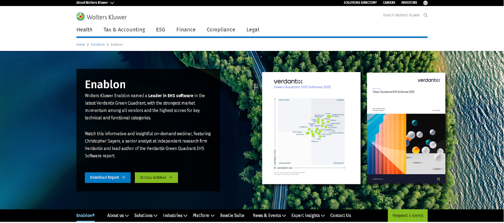
Task: Expand the News & Events dropdown
Action: click(x=269, y=215)
